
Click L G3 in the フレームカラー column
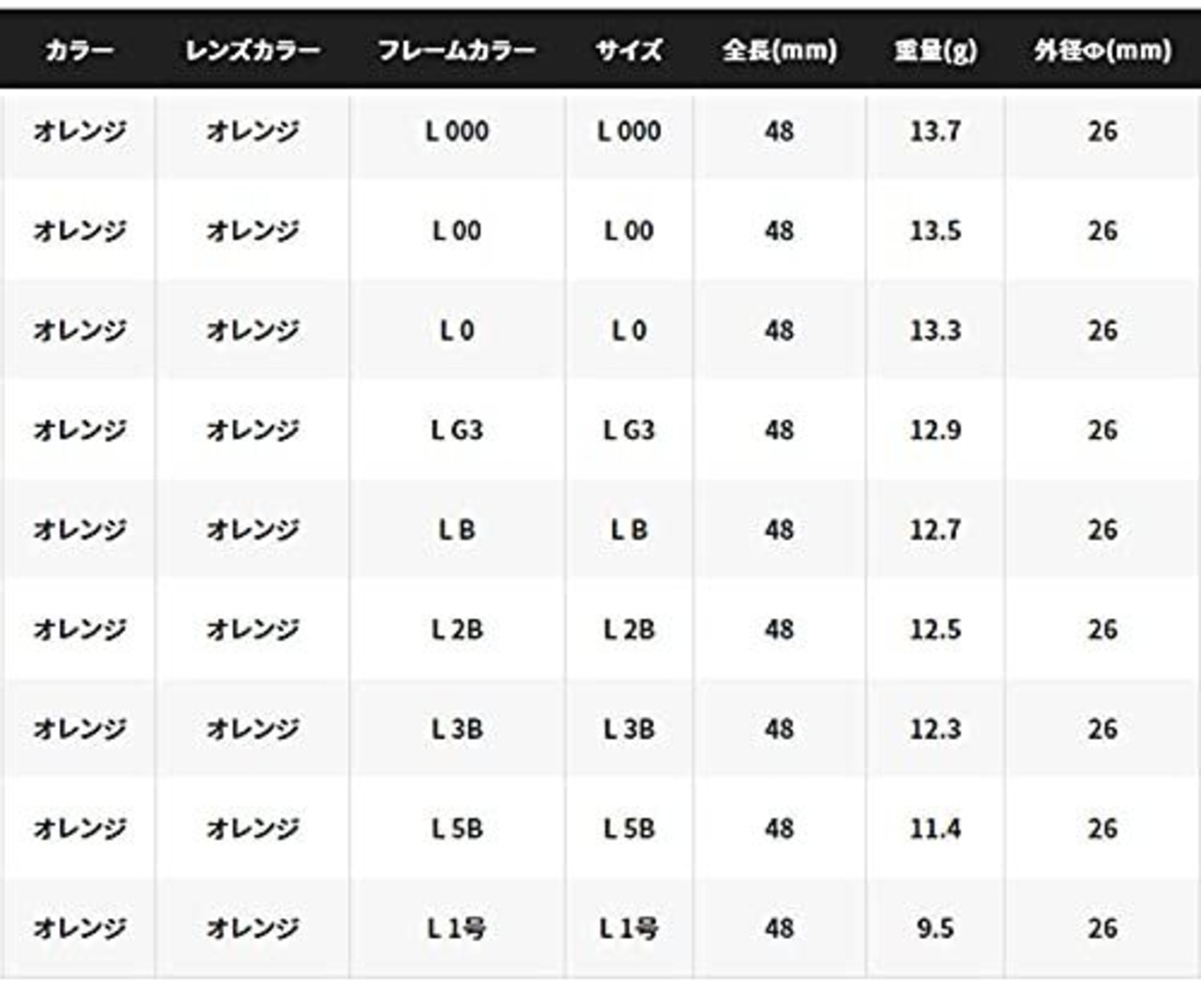click(457, 430)
